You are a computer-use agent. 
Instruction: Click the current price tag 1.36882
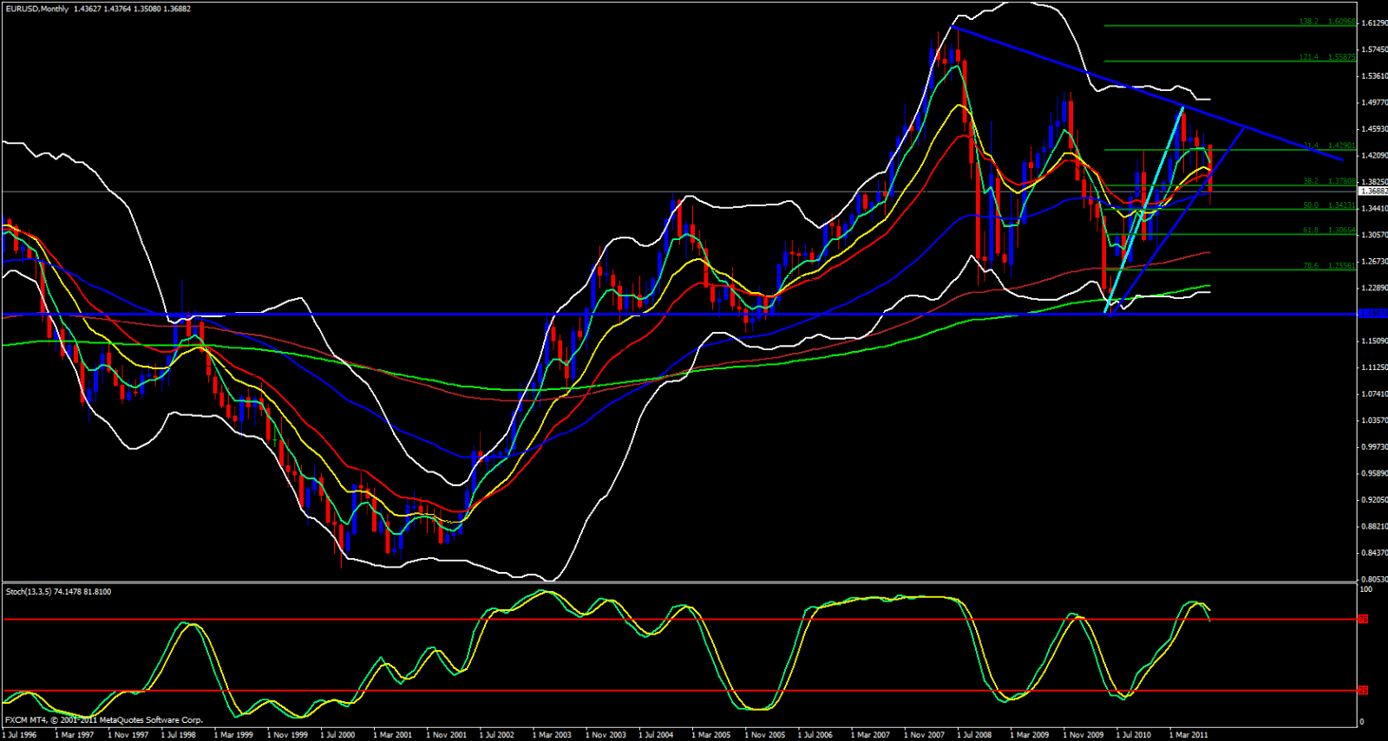(1372, 192)
